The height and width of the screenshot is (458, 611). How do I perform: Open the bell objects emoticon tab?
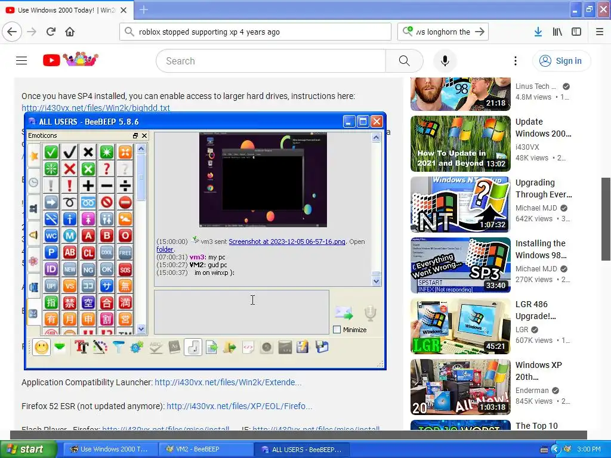click(34, 234)
